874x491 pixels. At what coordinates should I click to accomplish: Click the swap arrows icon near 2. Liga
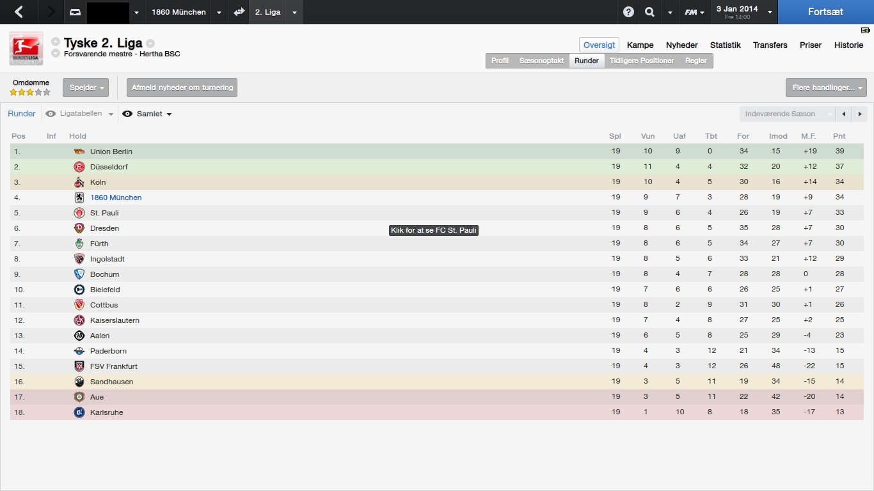pyautogui.click(x=239, y=12)
